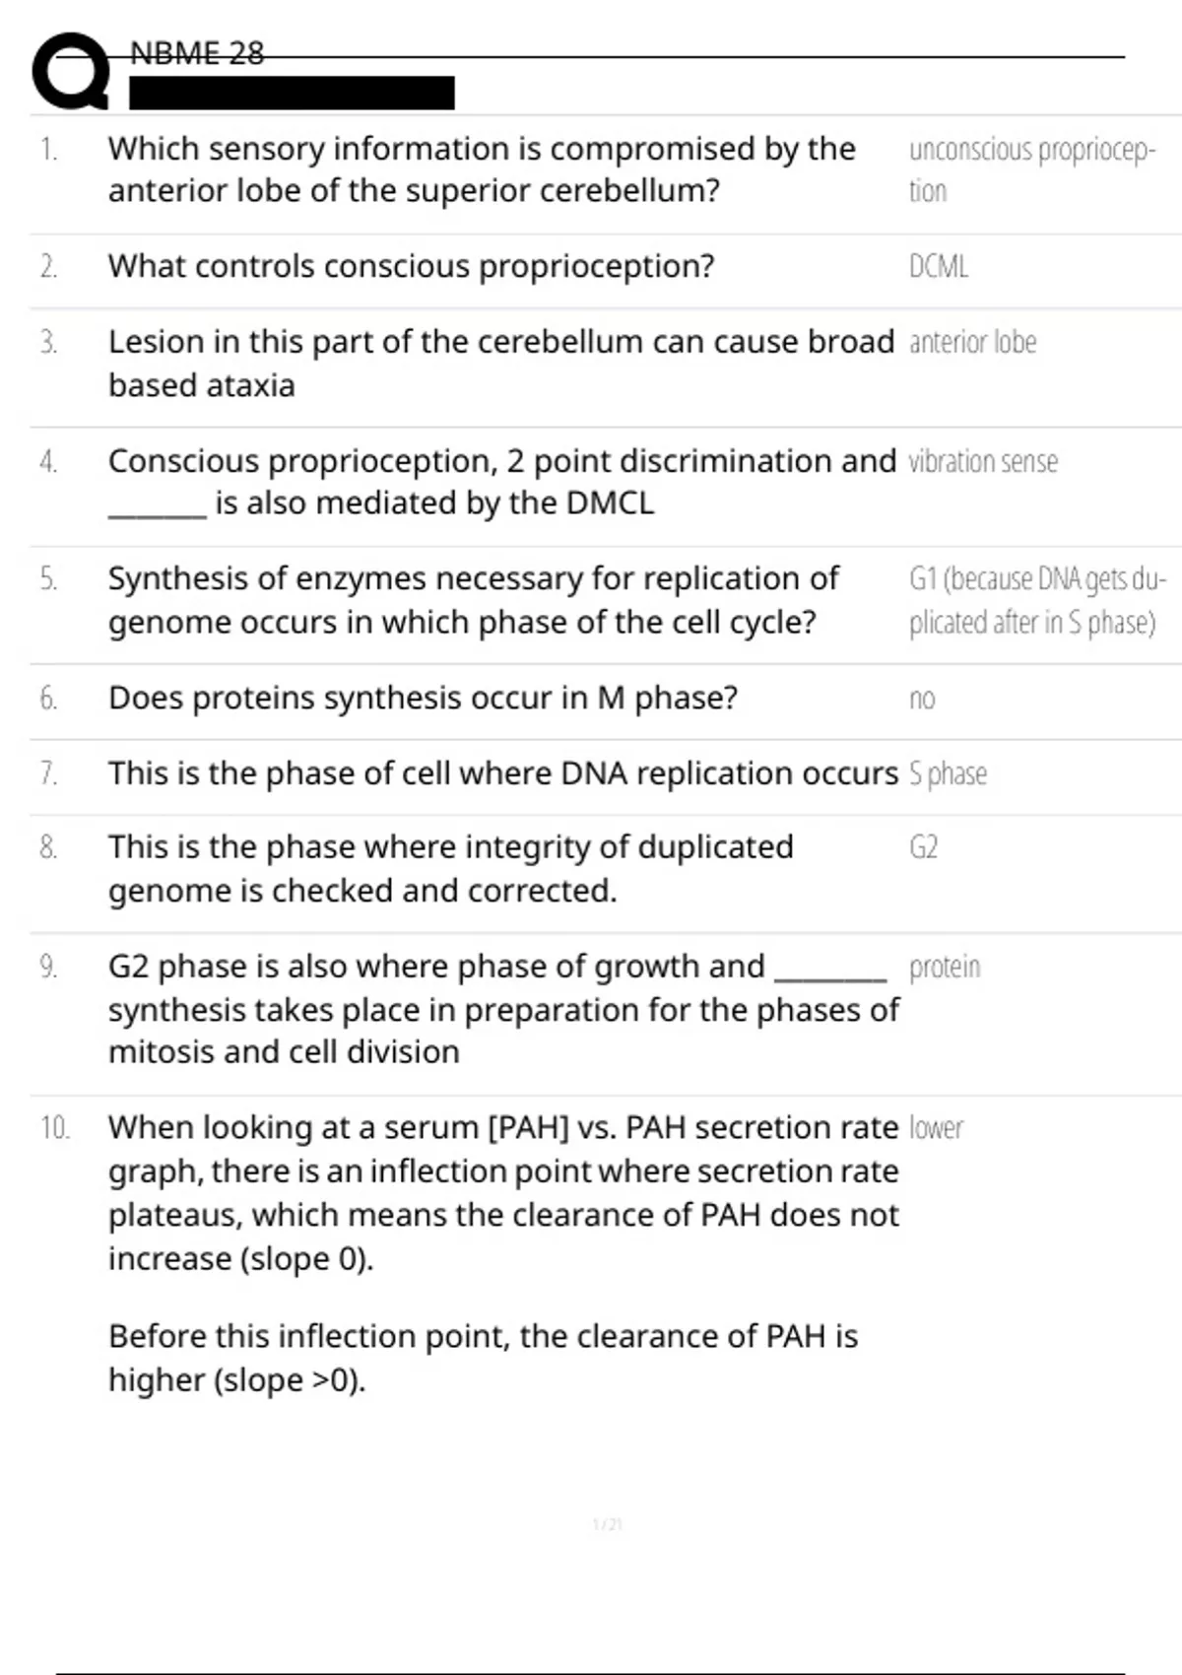Click the answer 'G1 (because DNA gets duplicated after in S phase)'
The width and height of the screenshot is (1182, 1675).
click(x=1036, y=600)
